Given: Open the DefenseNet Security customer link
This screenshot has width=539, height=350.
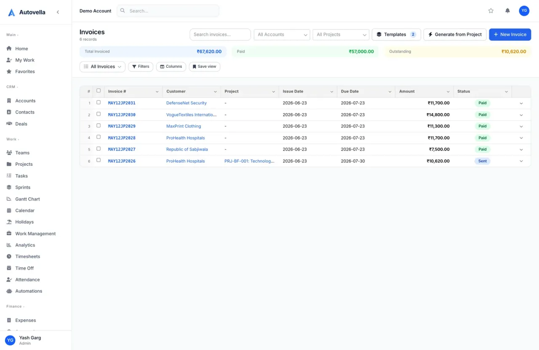Looking at the screenshot, I should [x=187, y=103].
